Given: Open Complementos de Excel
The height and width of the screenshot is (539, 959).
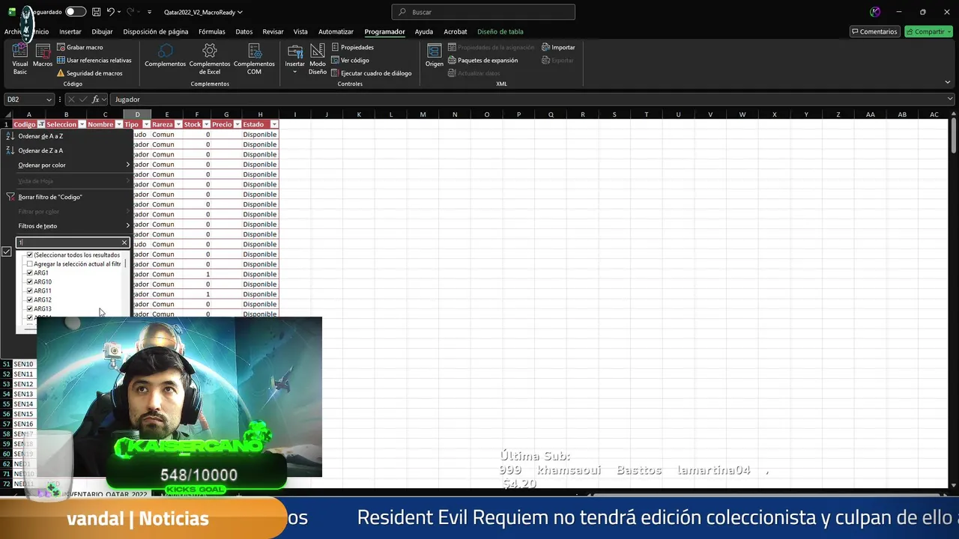Looking at the screenshot, I should [x=210, y=58].
